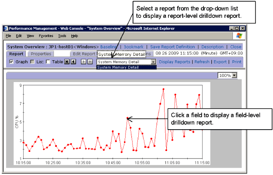Switch to the Properties tab
Screen dimensions: 273x175
click(x=41, y=54)
